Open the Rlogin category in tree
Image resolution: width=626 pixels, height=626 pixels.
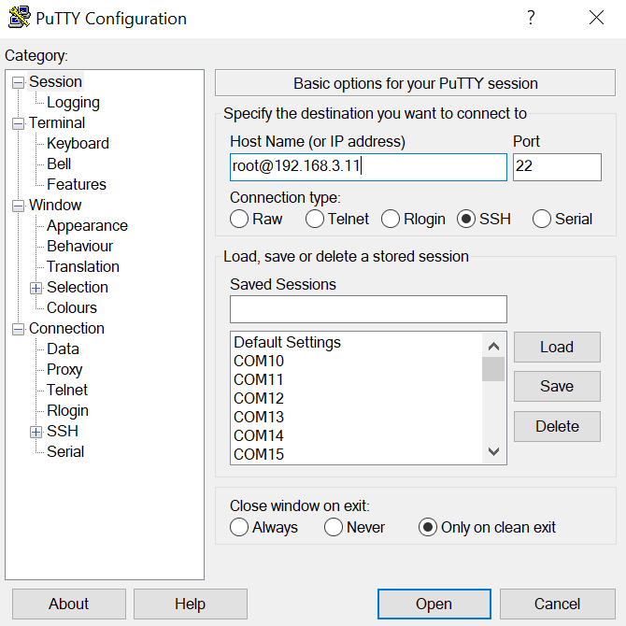point(67,410)
